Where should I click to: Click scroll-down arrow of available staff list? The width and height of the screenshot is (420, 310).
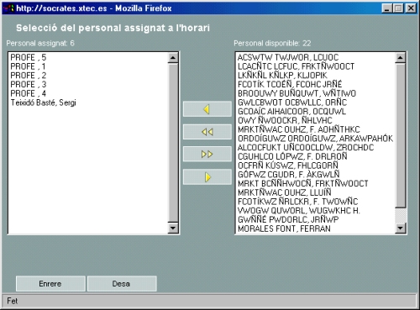point(401,228)
